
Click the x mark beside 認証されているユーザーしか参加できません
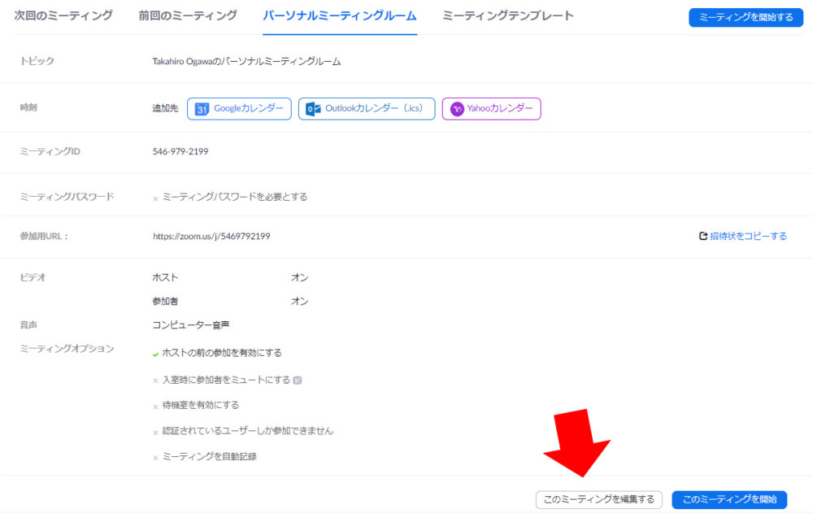coord(155,433)
